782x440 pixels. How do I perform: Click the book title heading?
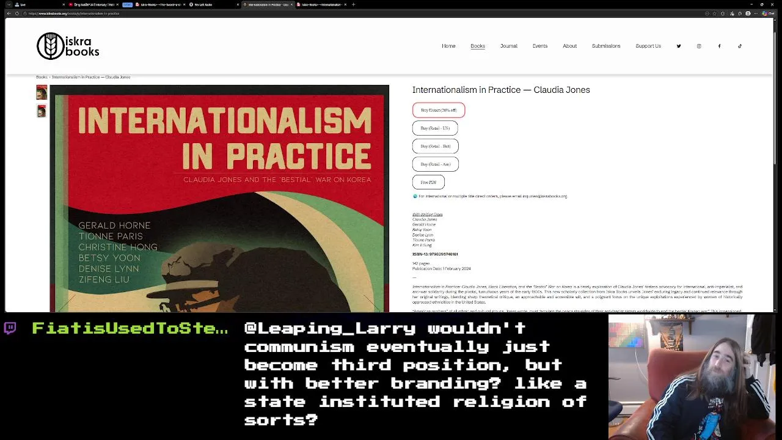click(501, 90)
